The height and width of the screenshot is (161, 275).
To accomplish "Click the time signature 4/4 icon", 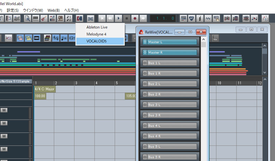I will click(55, 38).
